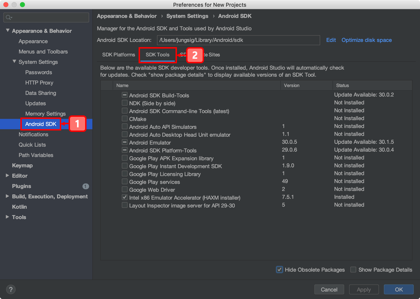Open HTTP Proxy settings
Image resolution: width=420 pixels, height=299 pixels.
(x=39, y=83)
